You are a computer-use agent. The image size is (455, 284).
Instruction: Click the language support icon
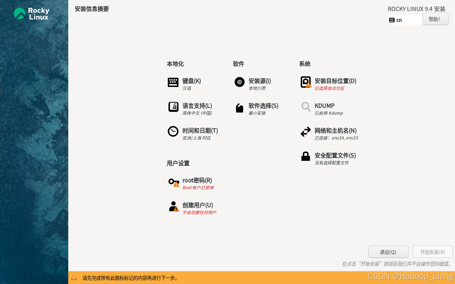coord(173,107)
